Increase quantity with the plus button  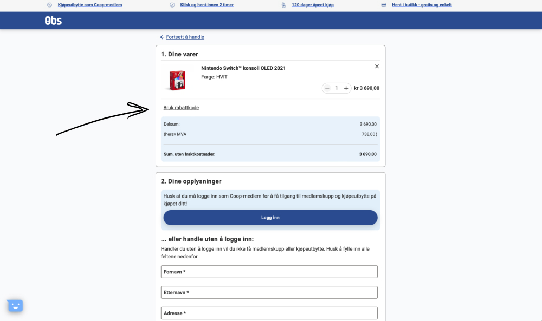click(346, 88)
